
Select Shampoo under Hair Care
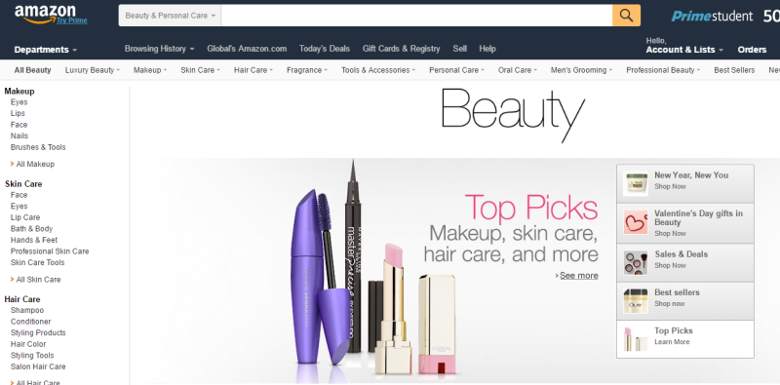[27, 310]
